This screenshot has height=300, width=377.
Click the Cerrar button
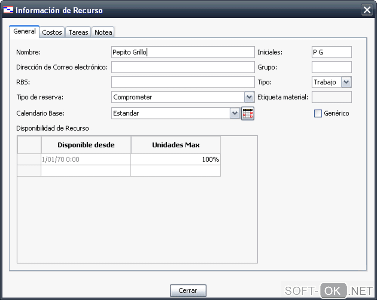[188, 290]
